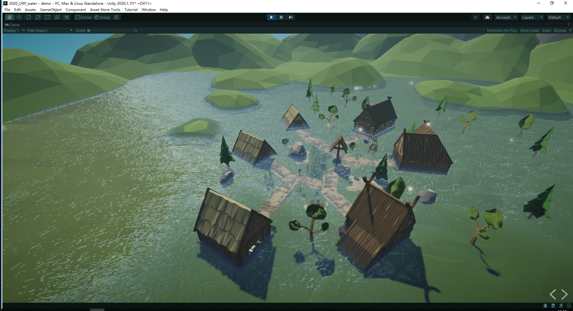
Task: Open the GameObject menu
Action: 50,10
